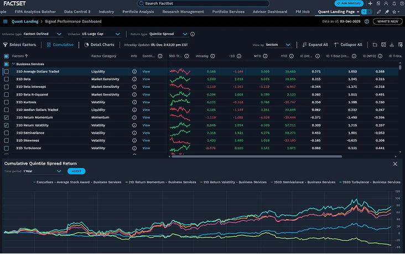Open table settings icon at toolbar end
Screen dimensions: 405x254
click(401, 45)
